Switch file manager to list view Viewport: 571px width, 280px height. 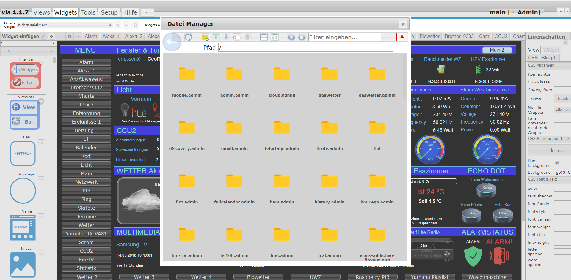264,37
